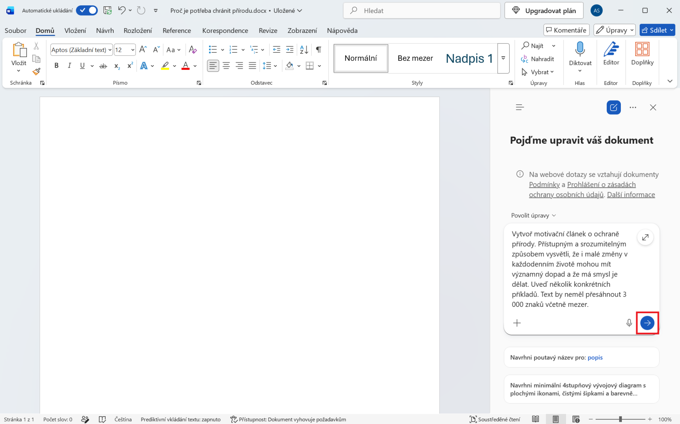Increase font size with the larger A icon
Screen dimensions: 680x424
point(143,50)
